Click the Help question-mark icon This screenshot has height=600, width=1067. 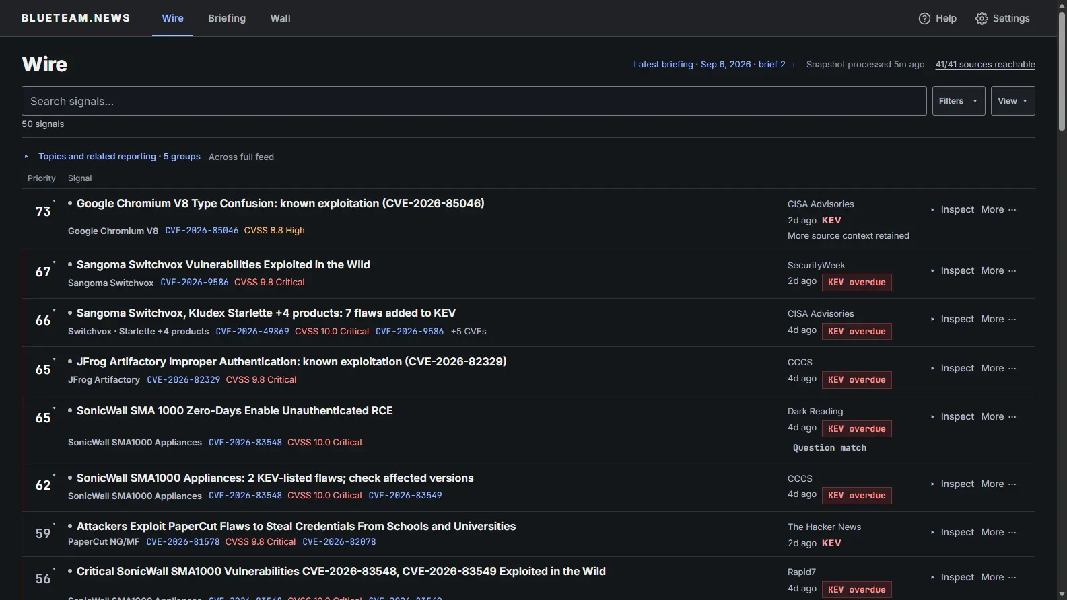924,18
